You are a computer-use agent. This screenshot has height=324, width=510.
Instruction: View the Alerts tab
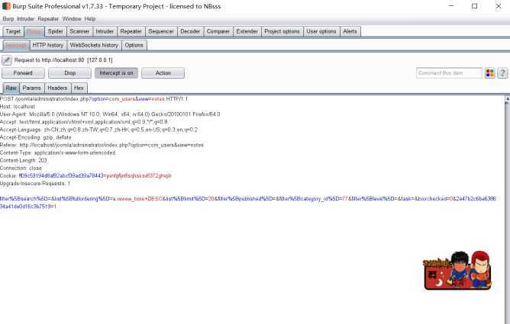click(350, 31)
